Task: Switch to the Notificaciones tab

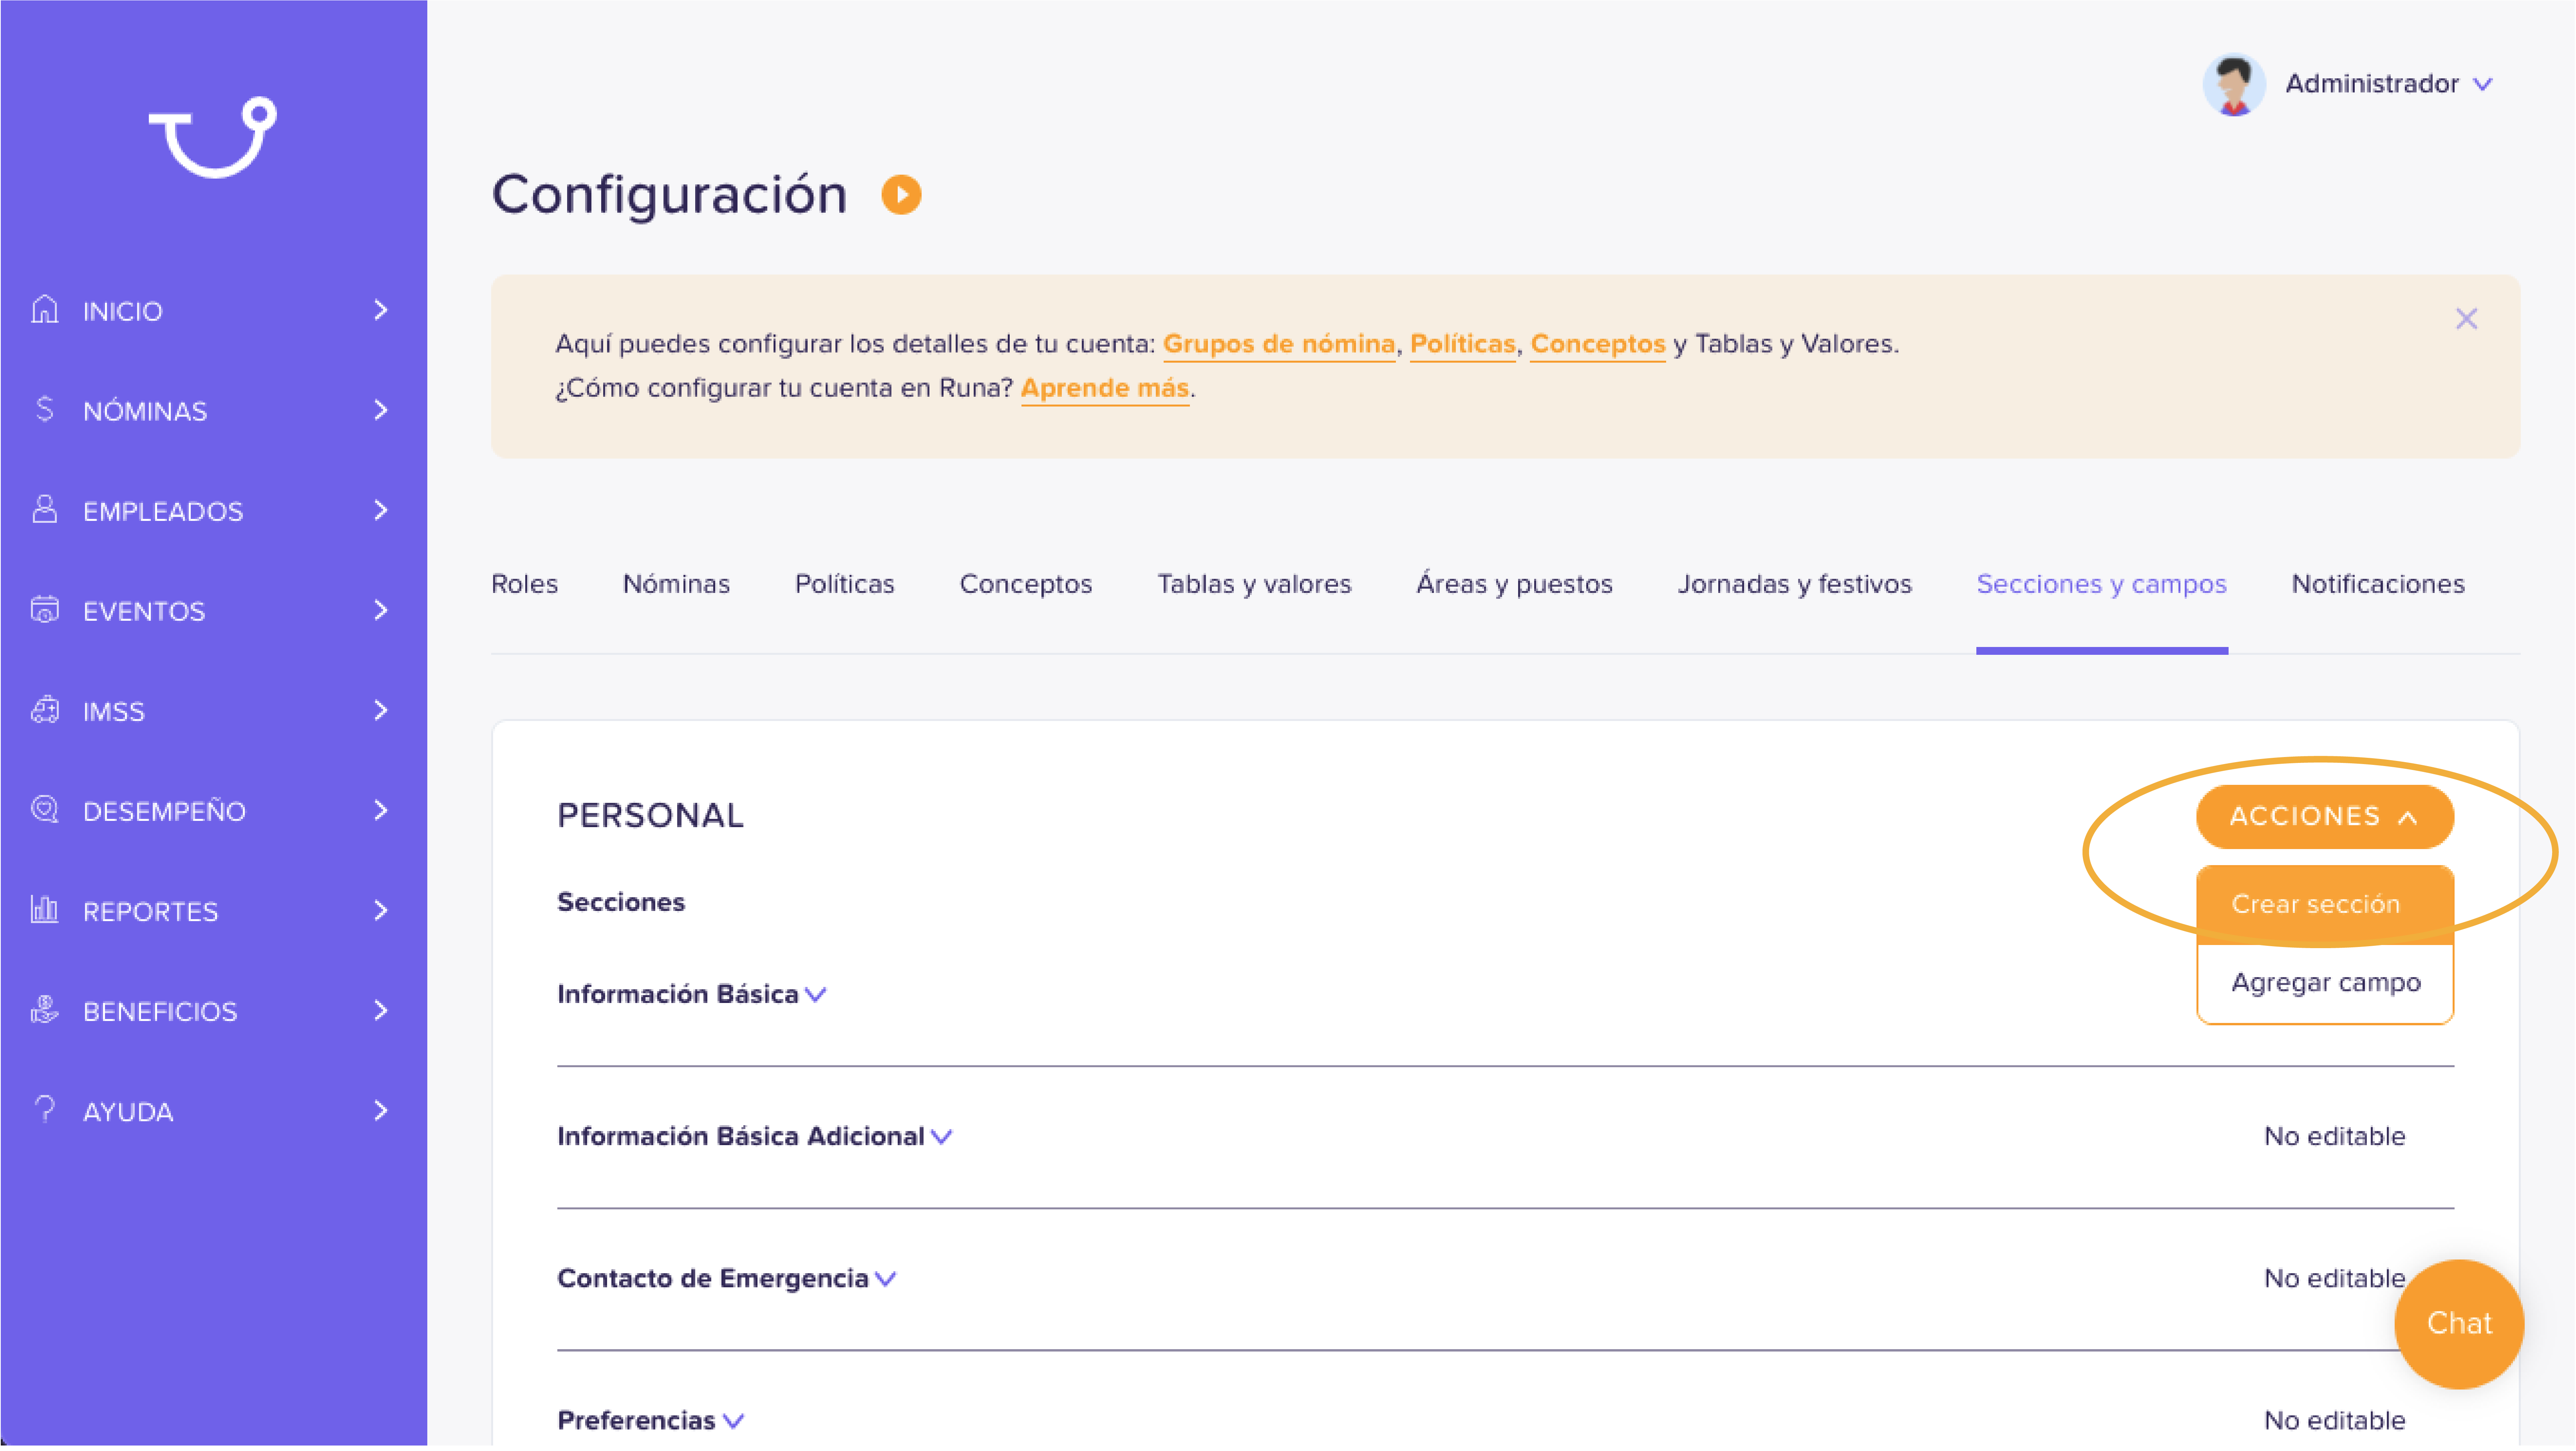Action: 2378,584
